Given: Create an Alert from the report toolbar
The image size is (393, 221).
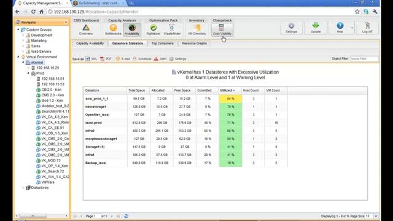Looking at the screenshot, I should point(160,59).
